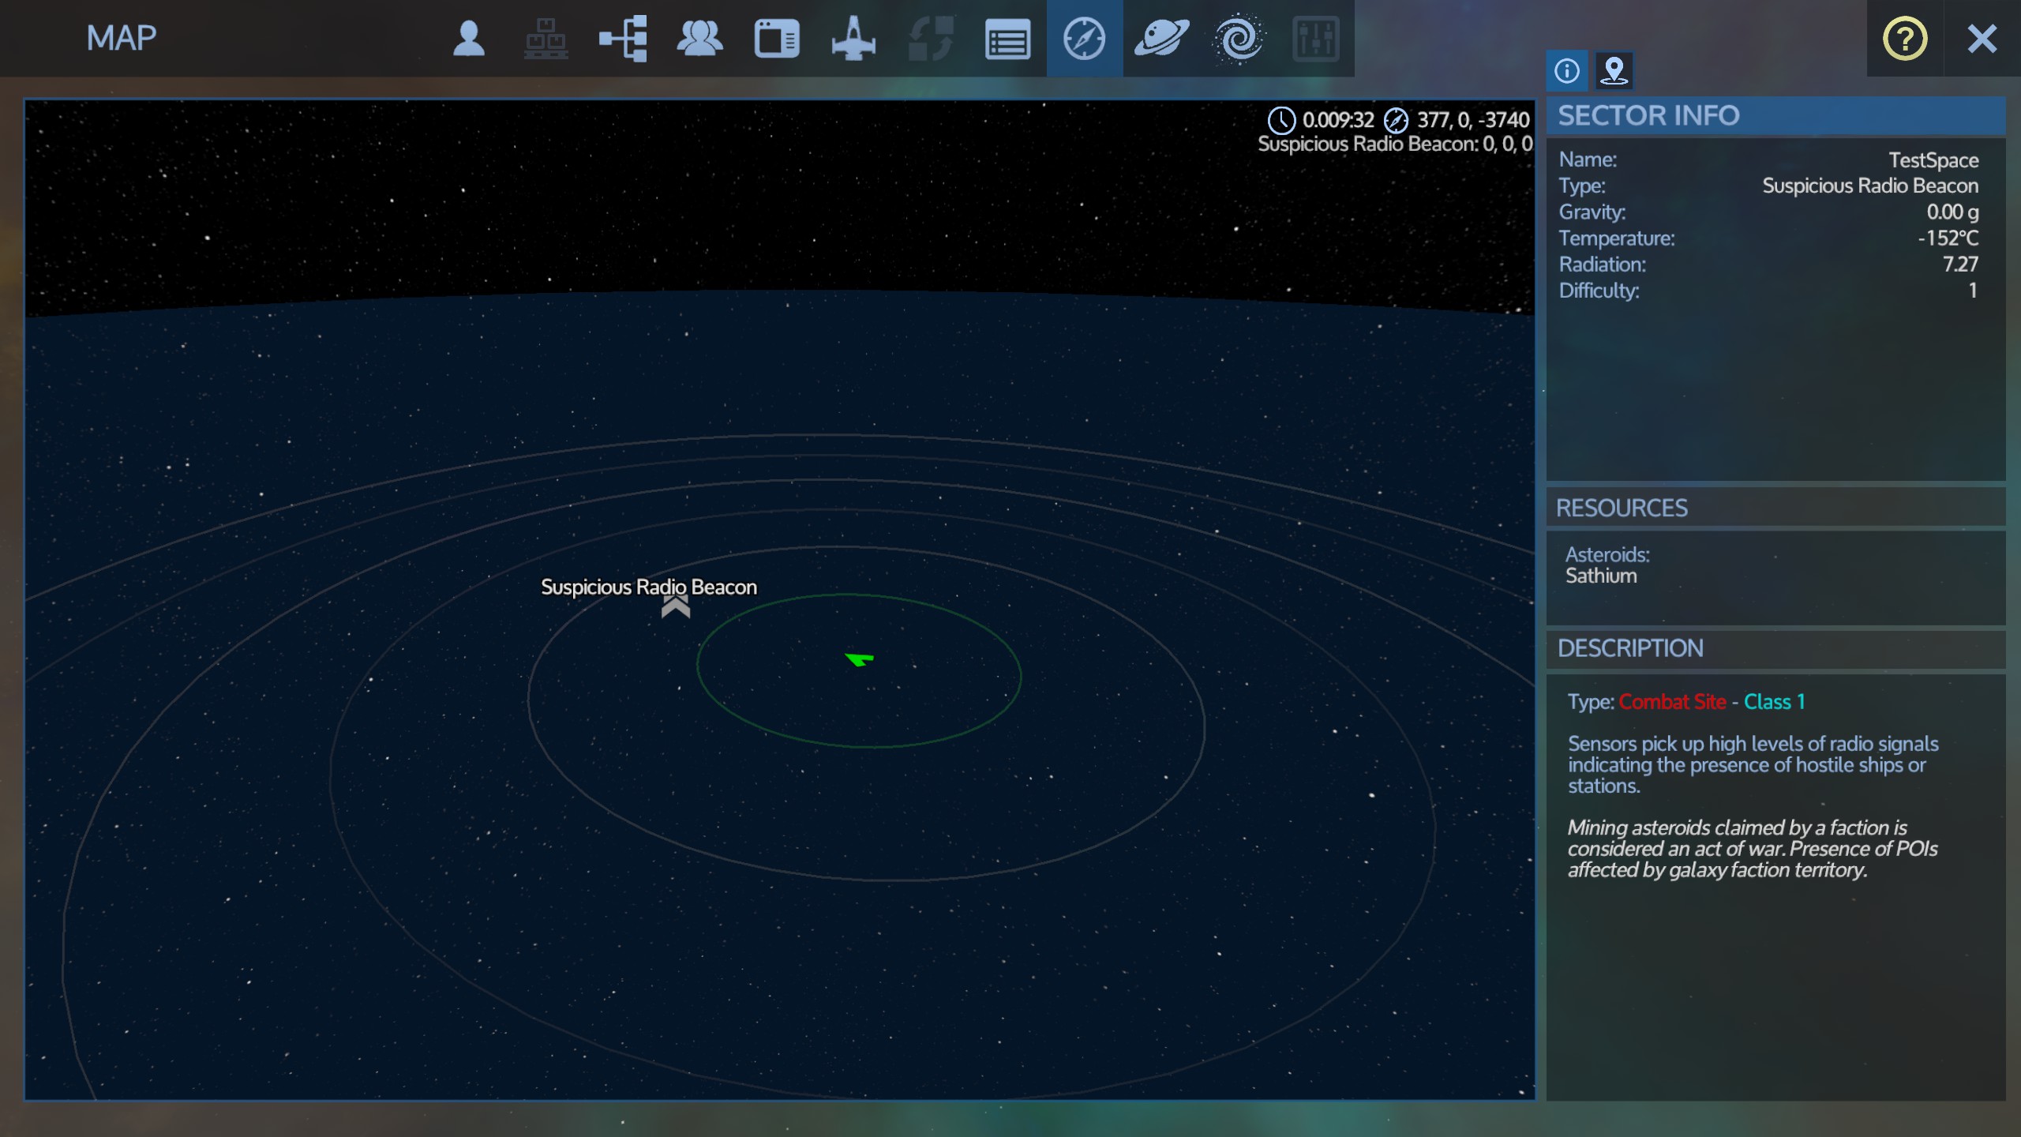
Task: Switch to Sector Info tab
Action: coord(1566,71)
